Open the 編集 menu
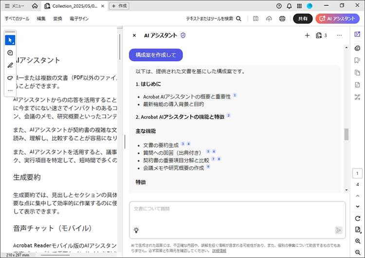 click(x=41, y=18)
